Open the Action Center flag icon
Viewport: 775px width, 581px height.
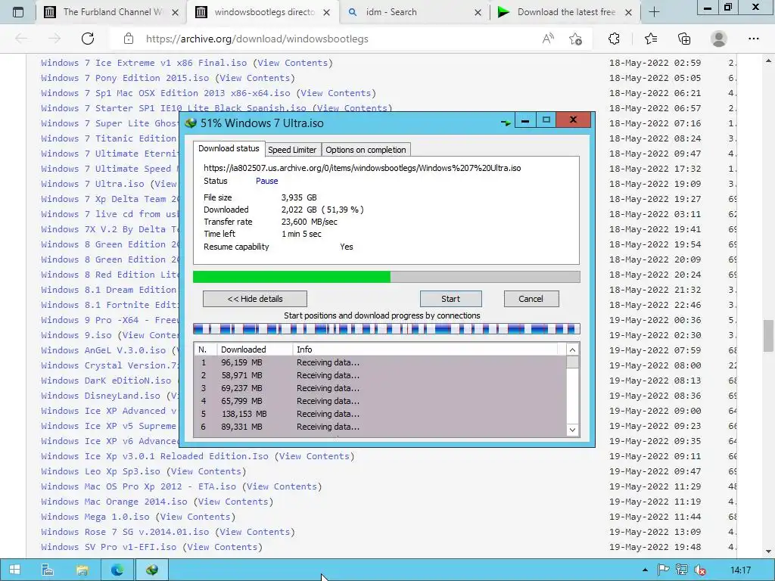(x=663, y=570)
